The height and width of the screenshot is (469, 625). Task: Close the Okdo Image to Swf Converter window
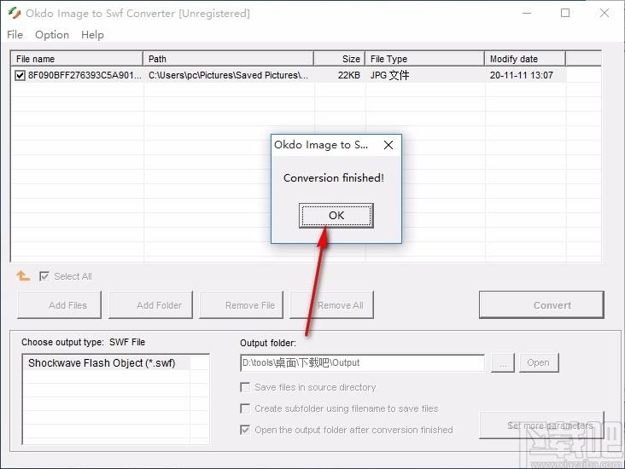[605, 13]
